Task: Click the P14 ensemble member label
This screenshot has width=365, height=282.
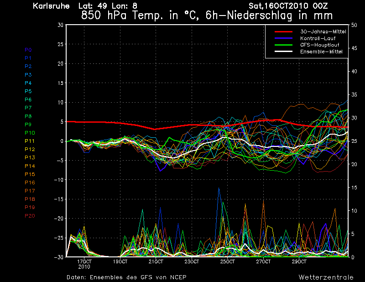Action: tap(30, 166)
